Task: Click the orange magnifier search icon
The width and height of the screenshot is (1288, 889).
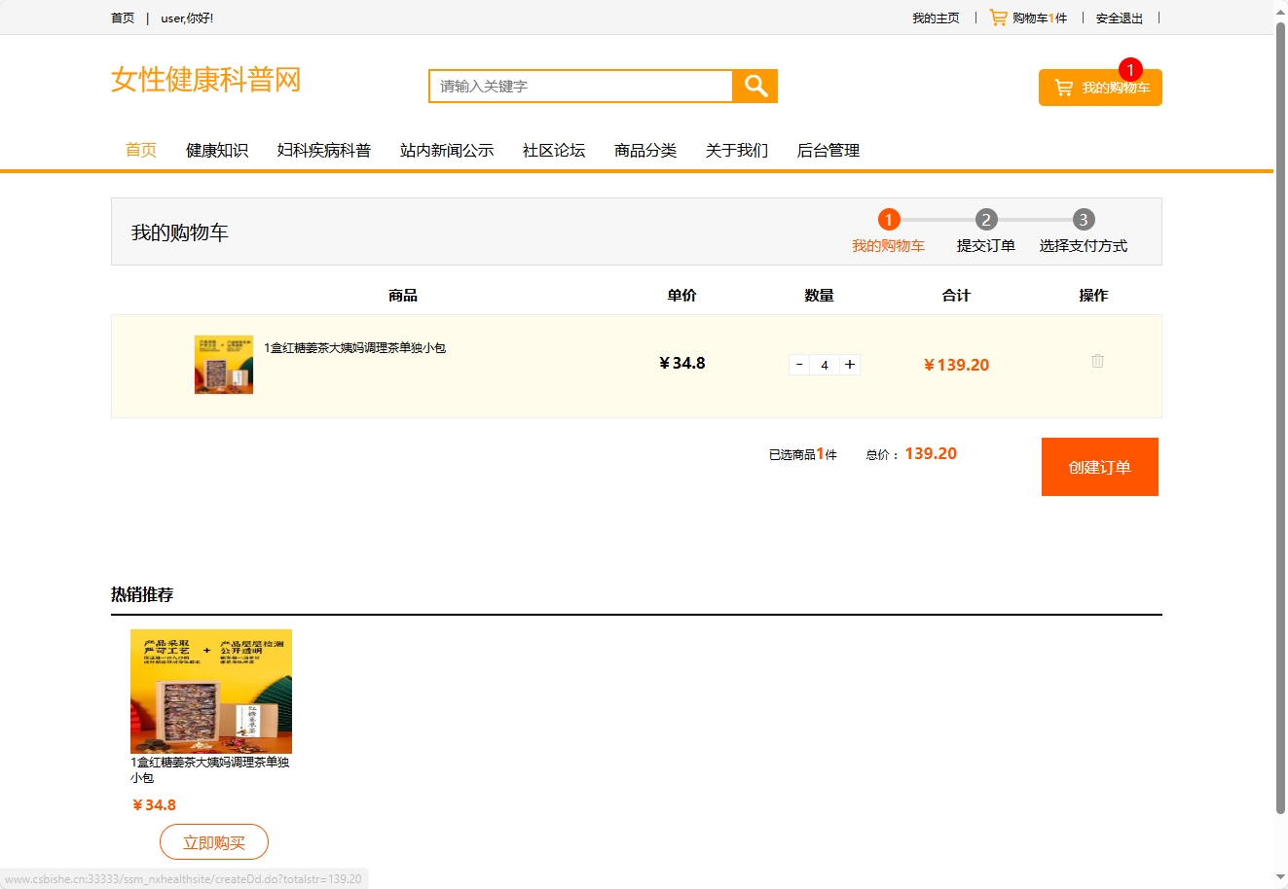Action: tap(754, 86)
